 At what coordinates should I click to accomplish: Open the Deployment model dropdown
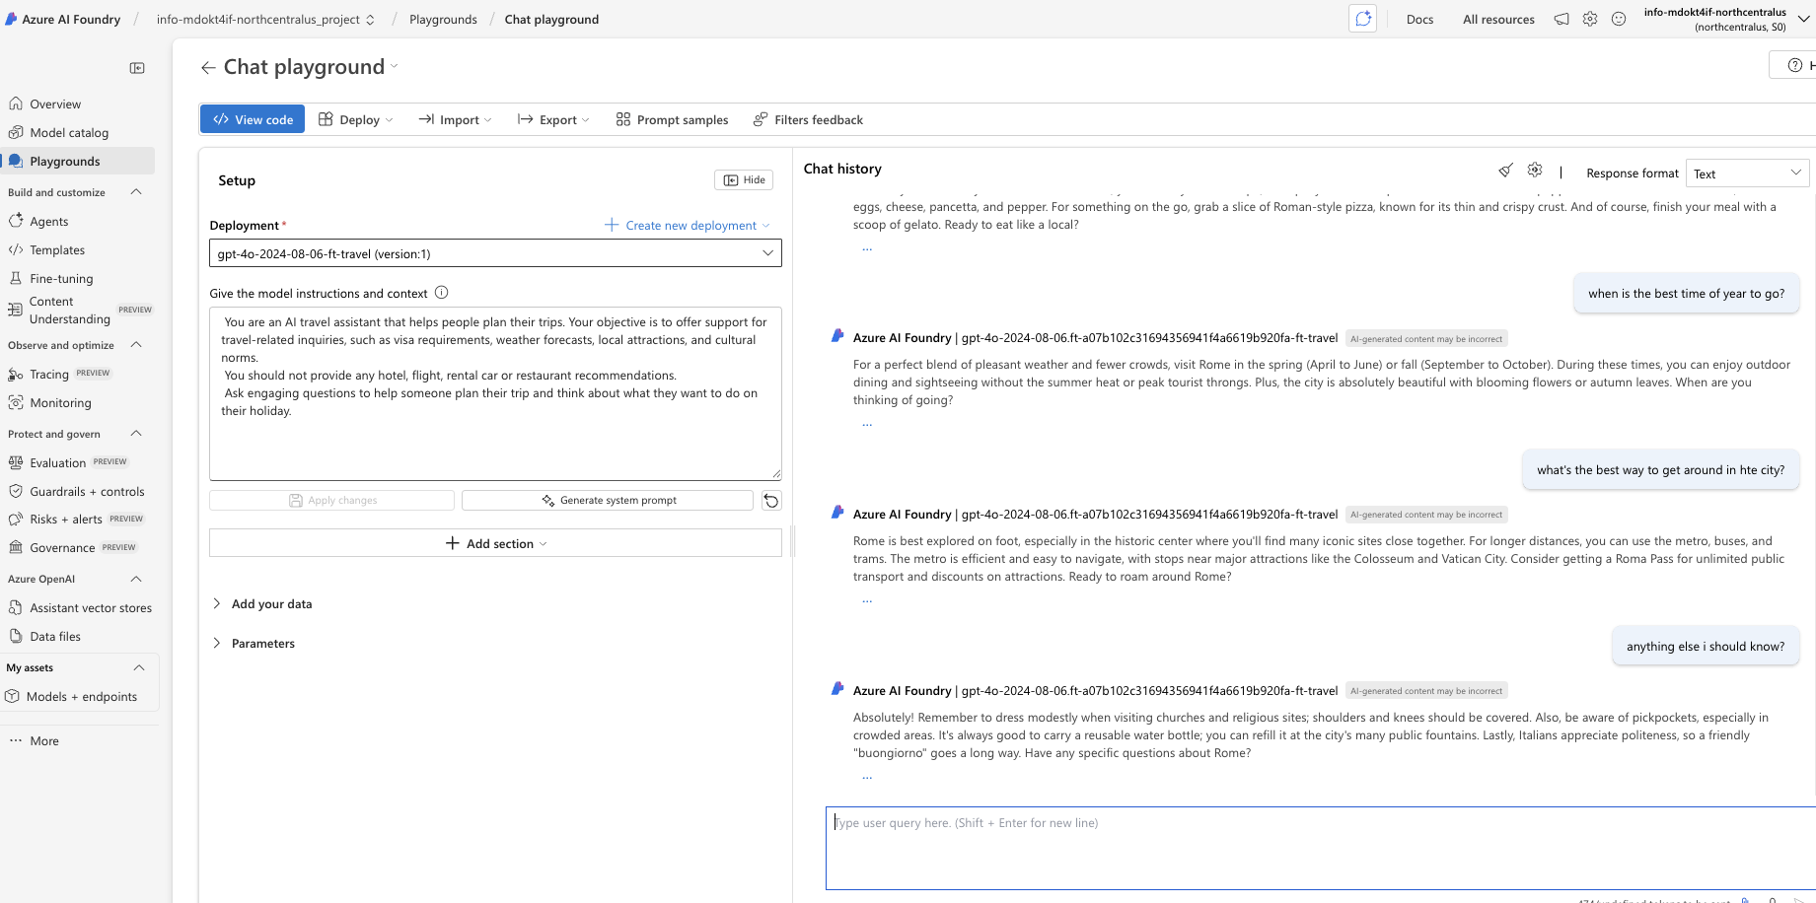(495, 253)
